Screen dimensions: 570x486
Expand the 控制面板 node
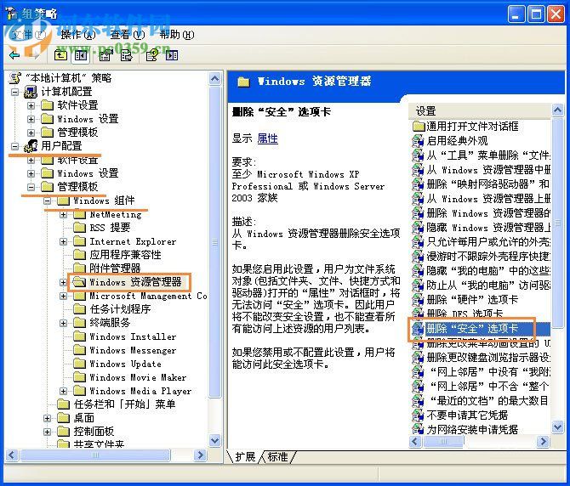pyautogui.click(x=48, y=432)
